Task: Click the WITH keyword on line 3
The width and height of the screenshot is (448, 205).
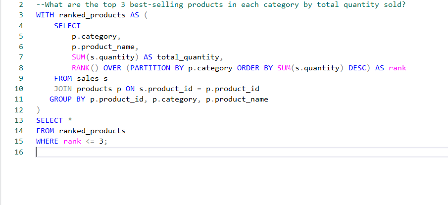Action: click(x=45, y=15)
